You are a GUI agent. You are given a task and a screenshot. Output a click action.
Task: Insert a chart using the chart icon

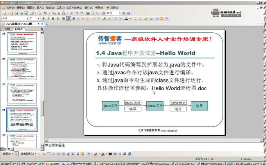pos(88,13)
